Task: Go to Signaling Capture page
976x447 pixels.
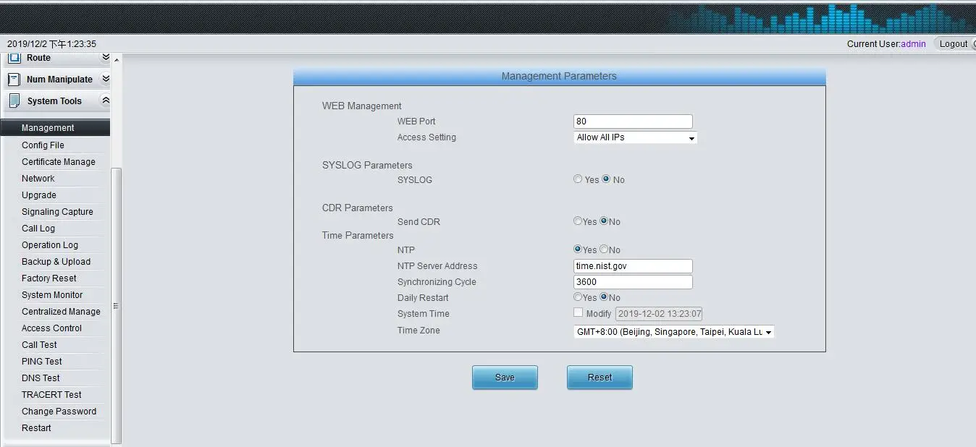Action: [57, 212]
